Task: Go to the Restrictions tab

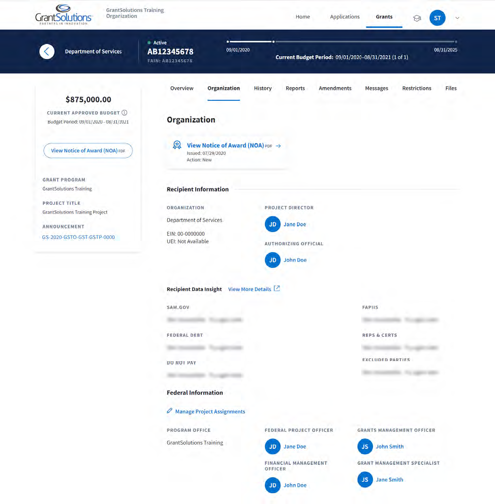Action: click(416, 88)
